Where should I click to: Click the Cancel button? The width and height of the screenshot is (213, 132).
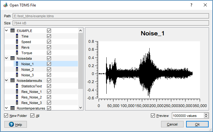coord(172,124)
